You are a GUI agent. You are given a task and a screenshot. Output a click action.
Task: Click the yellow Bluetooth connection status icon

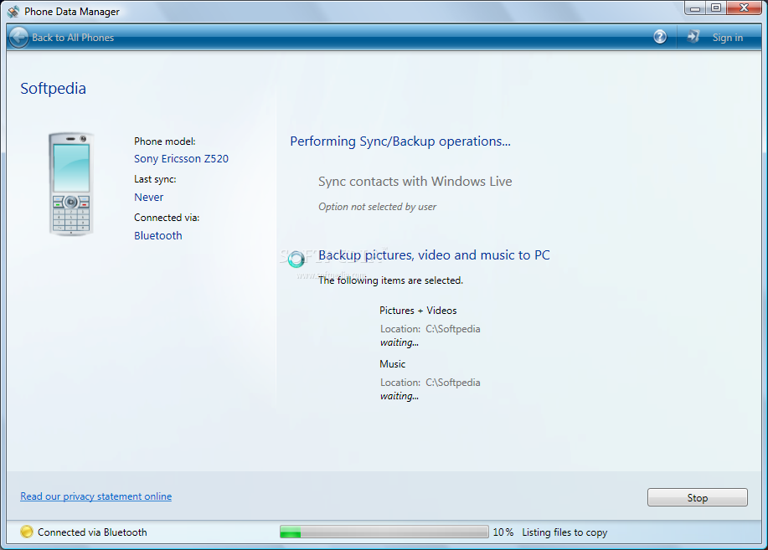pyautogui.click(x=27, y=532)
